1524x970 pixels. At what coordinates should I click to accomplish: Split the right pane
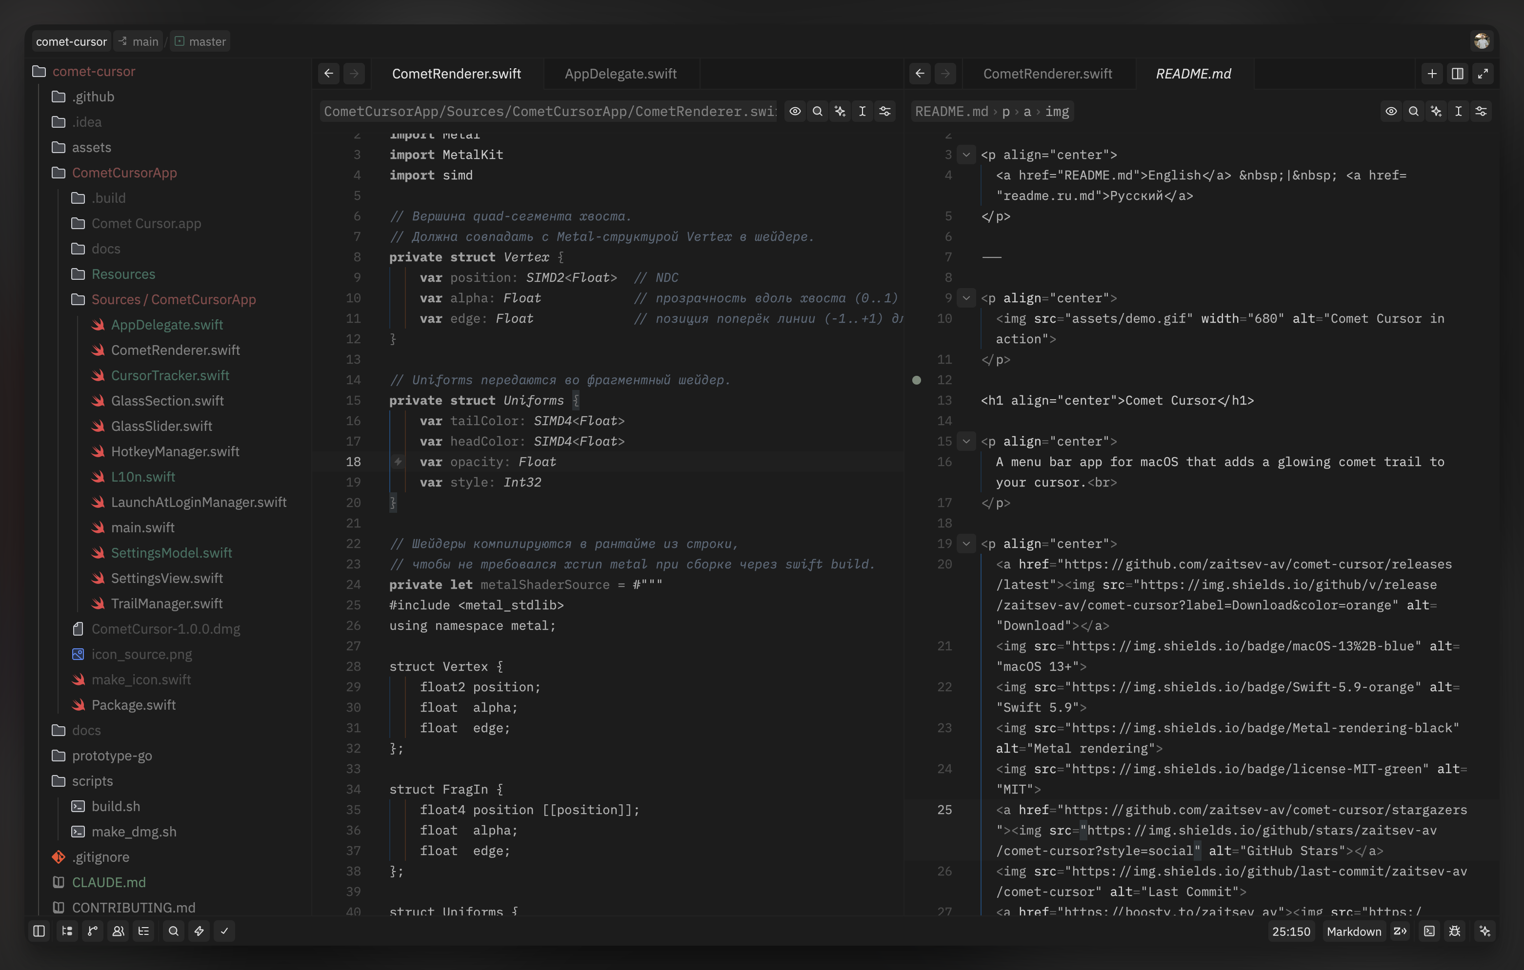(x=1458, y=73)
